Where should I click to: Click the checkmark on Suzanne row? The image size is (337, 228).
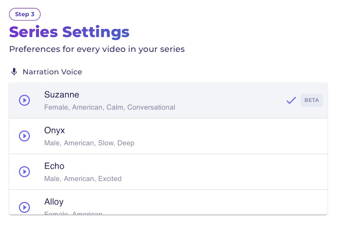pyautogui.click(x=291, y=100)
